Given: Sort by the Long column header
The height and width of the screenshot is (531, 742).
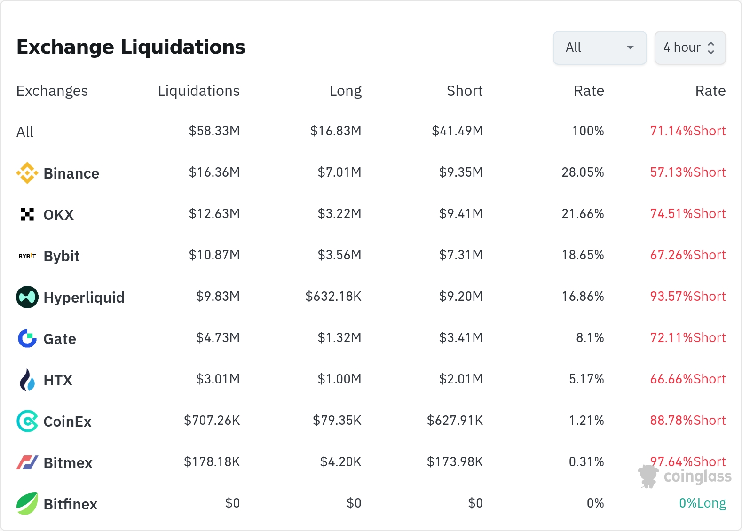Looking at the screenshot, I should pos(345,91).
